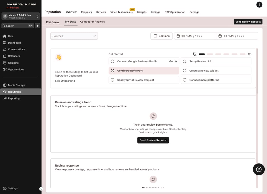Open the Widgets tab
Screen dimensions: 267x194
click(142, 12)
